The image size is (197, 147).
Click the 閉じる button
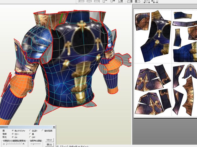(49, 144)
